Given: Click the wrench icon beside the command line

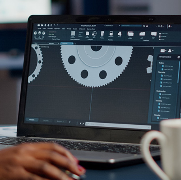Looking at the screenshot, I should point(83,124).
